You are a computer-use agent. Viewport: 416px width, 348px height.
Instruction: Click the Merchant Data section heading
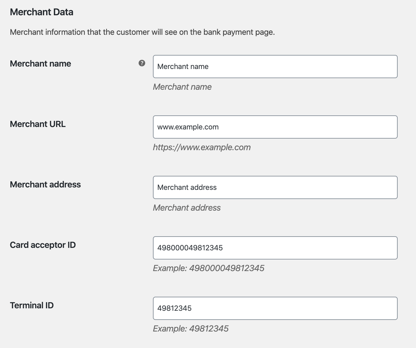42,12
